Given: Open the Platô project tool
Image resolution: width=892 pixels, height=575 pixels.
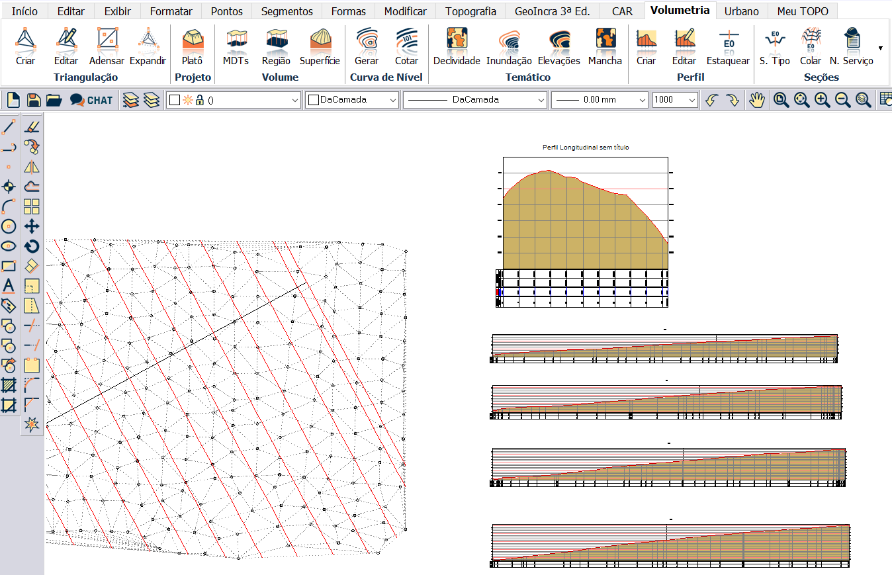Looking at the screenshot, I should coord(192,46).
